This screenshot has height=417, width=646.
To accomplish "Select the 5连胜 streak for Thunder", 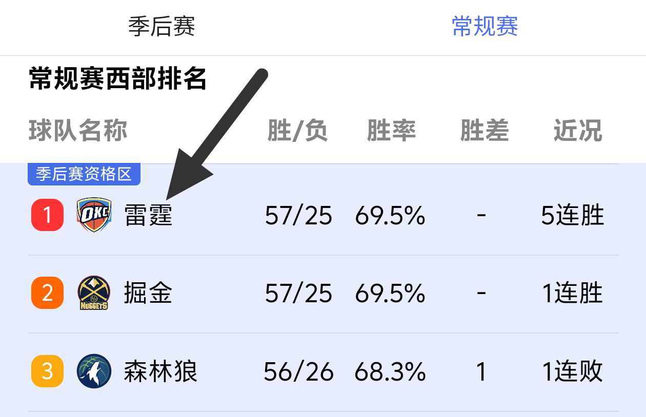I will click(x=573, y=216).
